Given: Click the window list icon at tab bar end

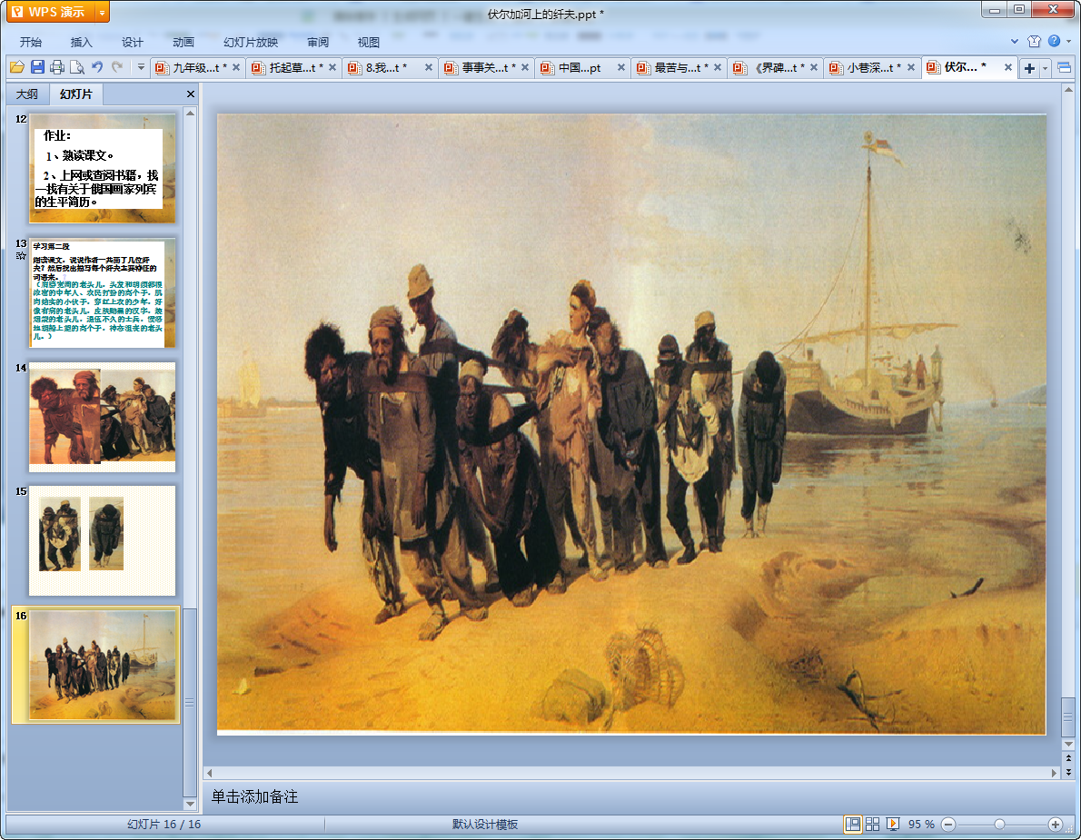Looking at the screenshot, I should (1065, 67).
